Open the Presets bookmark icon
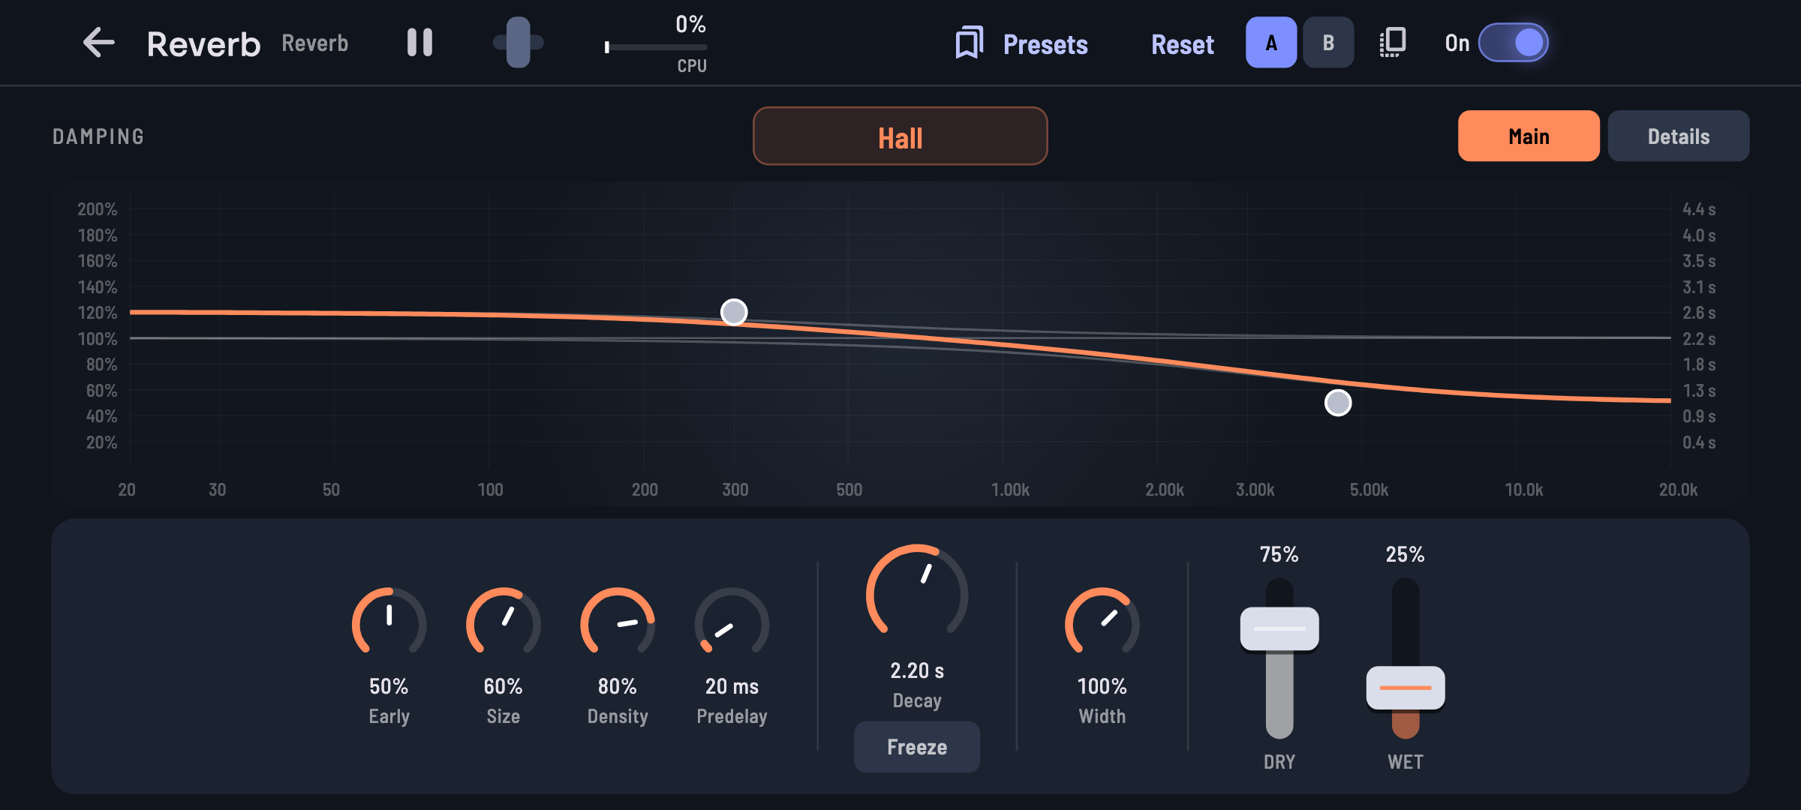1801x810 pixels. coord(969,43)
